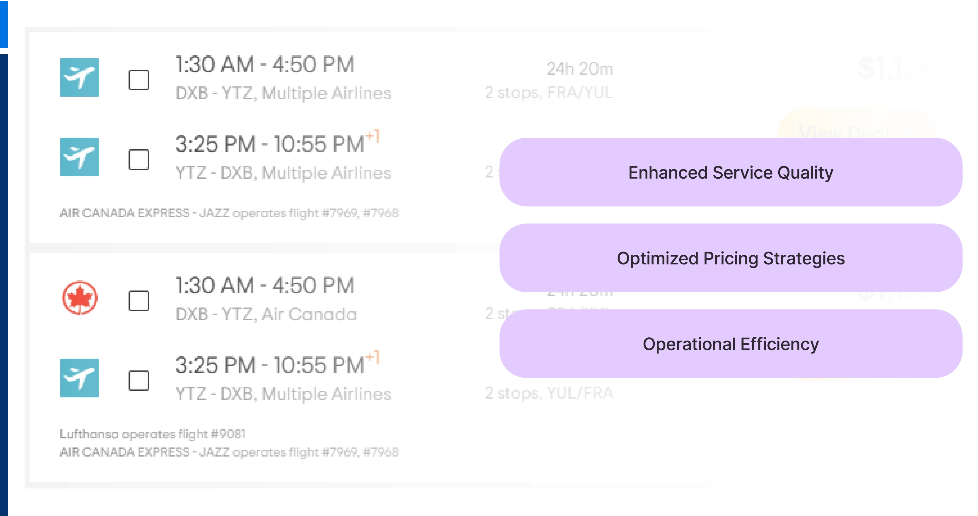Click the Air Canada maple leaf logo
The width and height of the screenshot is (978, 516).
coord(79,298)
